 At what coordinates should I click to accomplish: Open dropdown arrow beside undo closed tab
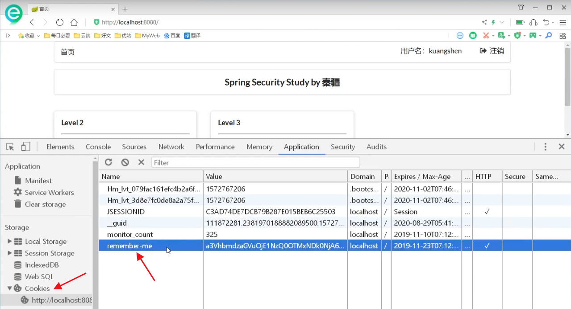[x=553, y=23]
